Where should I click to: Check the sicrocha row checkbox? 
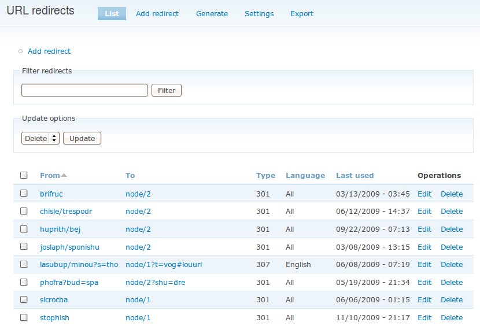pos(24,299)
